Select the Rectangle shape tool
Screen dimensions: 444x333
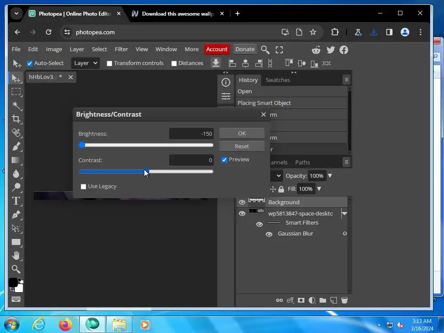pos(16,242)
